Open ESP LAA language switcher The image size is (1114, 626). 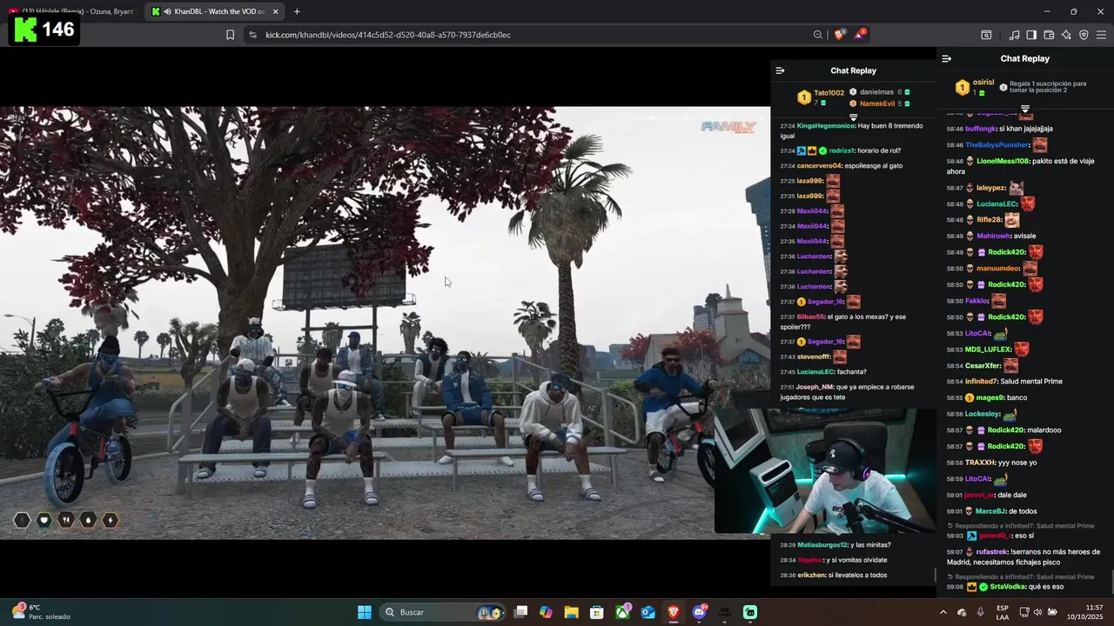click(1003, 612)
